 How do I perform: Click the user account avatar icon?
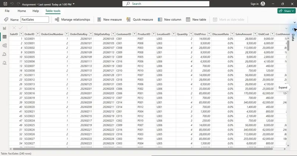point(263,4)
